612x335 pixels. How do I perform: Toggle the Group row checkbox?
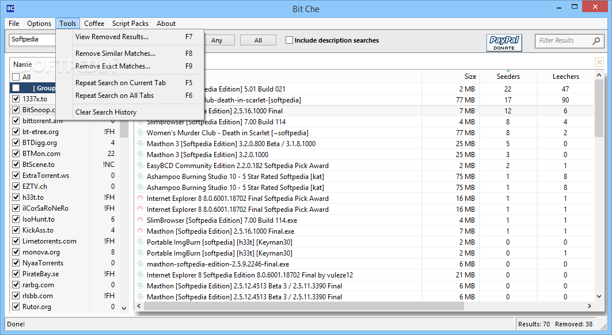tap(16, 88)
